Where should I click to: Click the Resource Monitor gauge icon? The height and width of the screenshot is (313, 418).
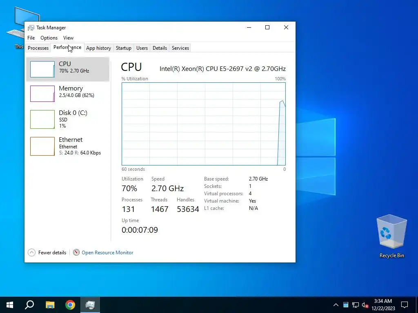click(76, 252)
